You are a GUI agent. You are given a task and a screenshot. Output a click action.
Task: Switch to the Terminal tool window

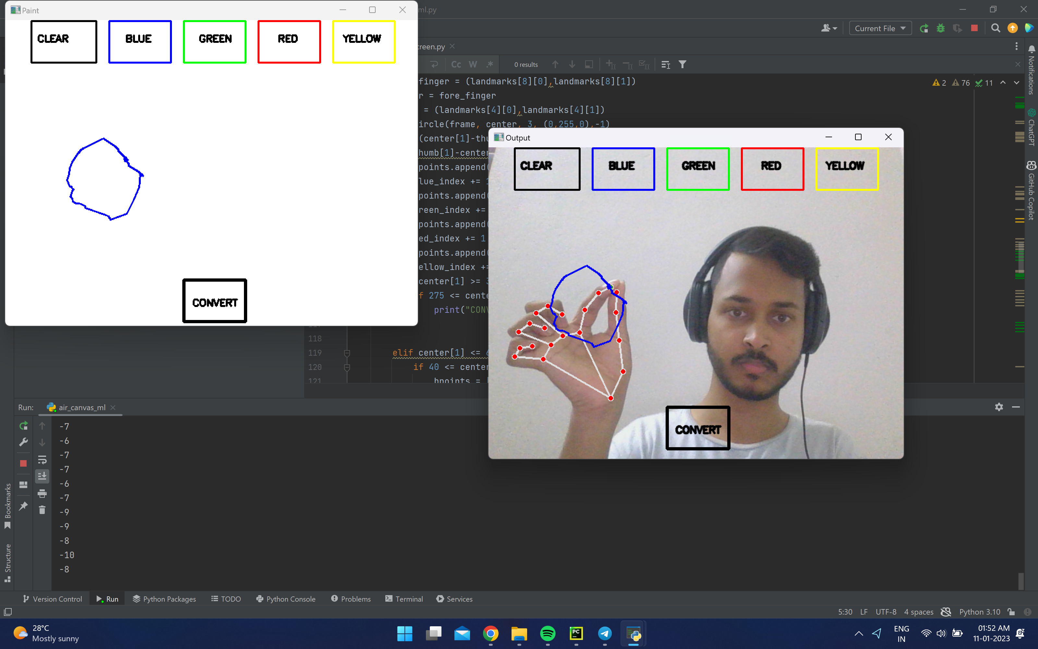click(404, 599)
